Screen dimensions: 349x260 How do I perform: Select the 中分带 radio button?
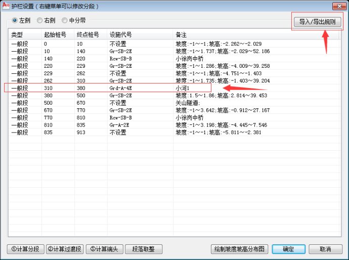point(64,21)
